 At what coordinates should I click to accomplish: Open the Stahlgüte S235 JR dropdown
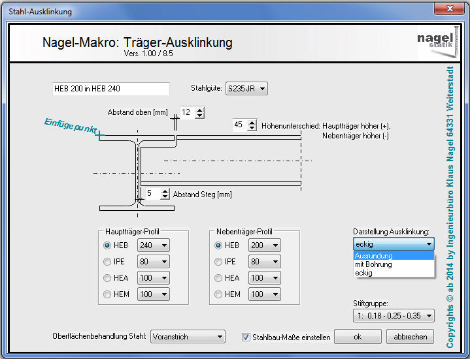coord(246,89)
